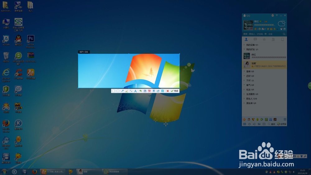Open Firefox from the taskbar
Screen dimensions: 311x175
click(x=35, y=172)
